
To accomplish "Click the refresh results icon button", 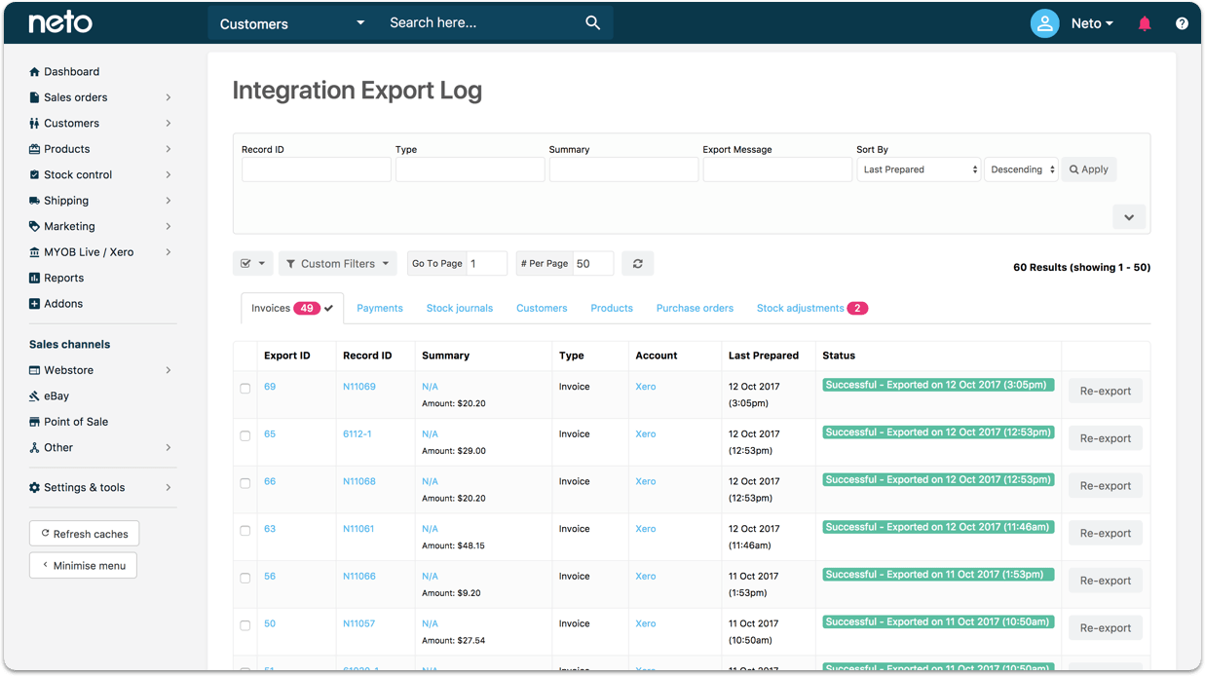I will pos(638,264).
